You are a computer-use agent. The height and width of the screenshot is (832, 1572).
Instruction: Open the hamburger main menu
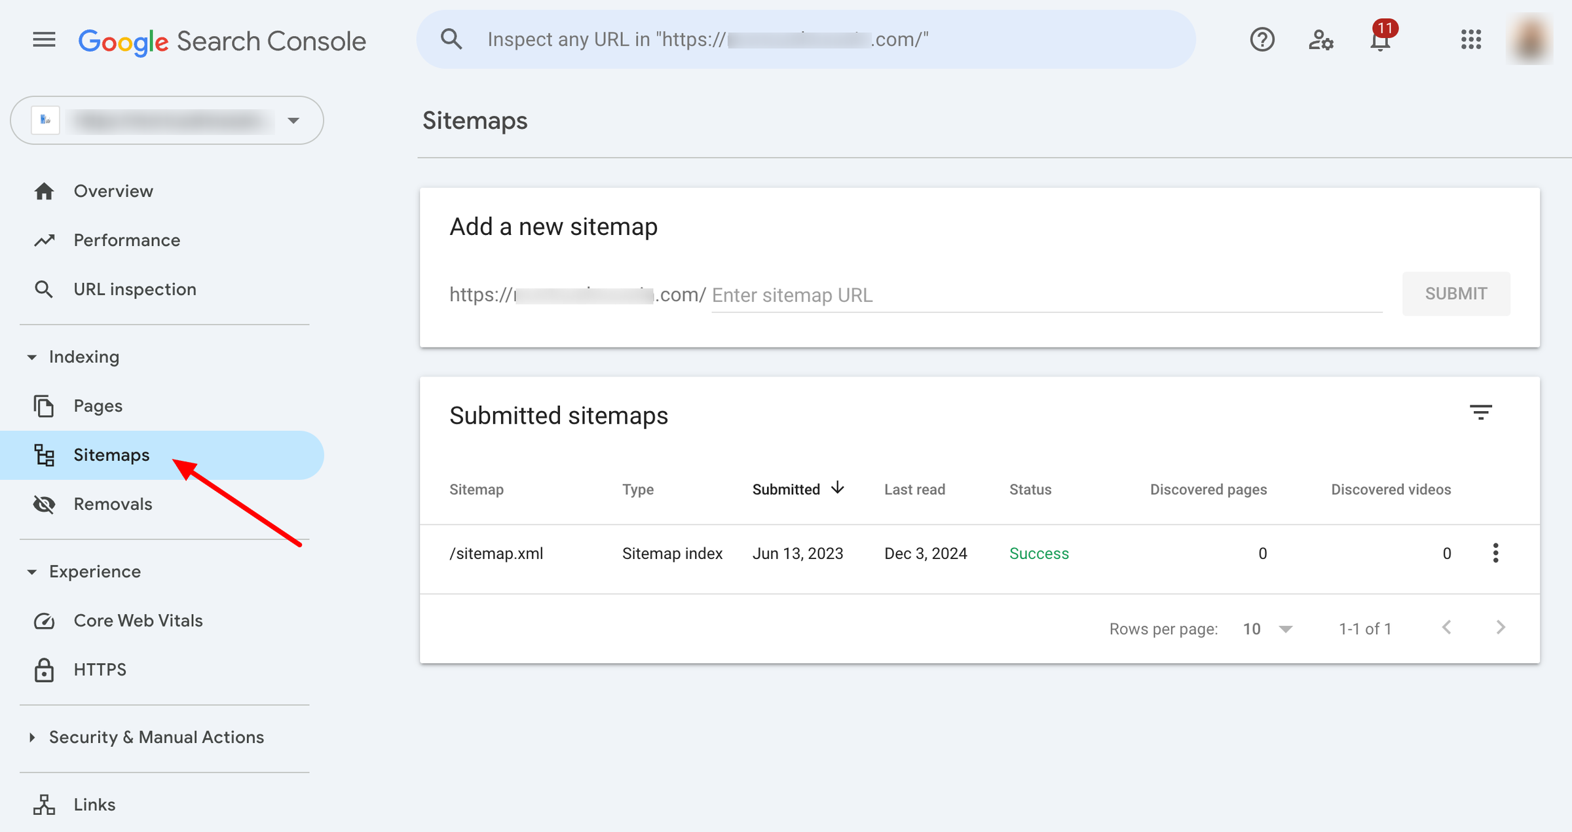pyautogui.click(x=44, y=40)
